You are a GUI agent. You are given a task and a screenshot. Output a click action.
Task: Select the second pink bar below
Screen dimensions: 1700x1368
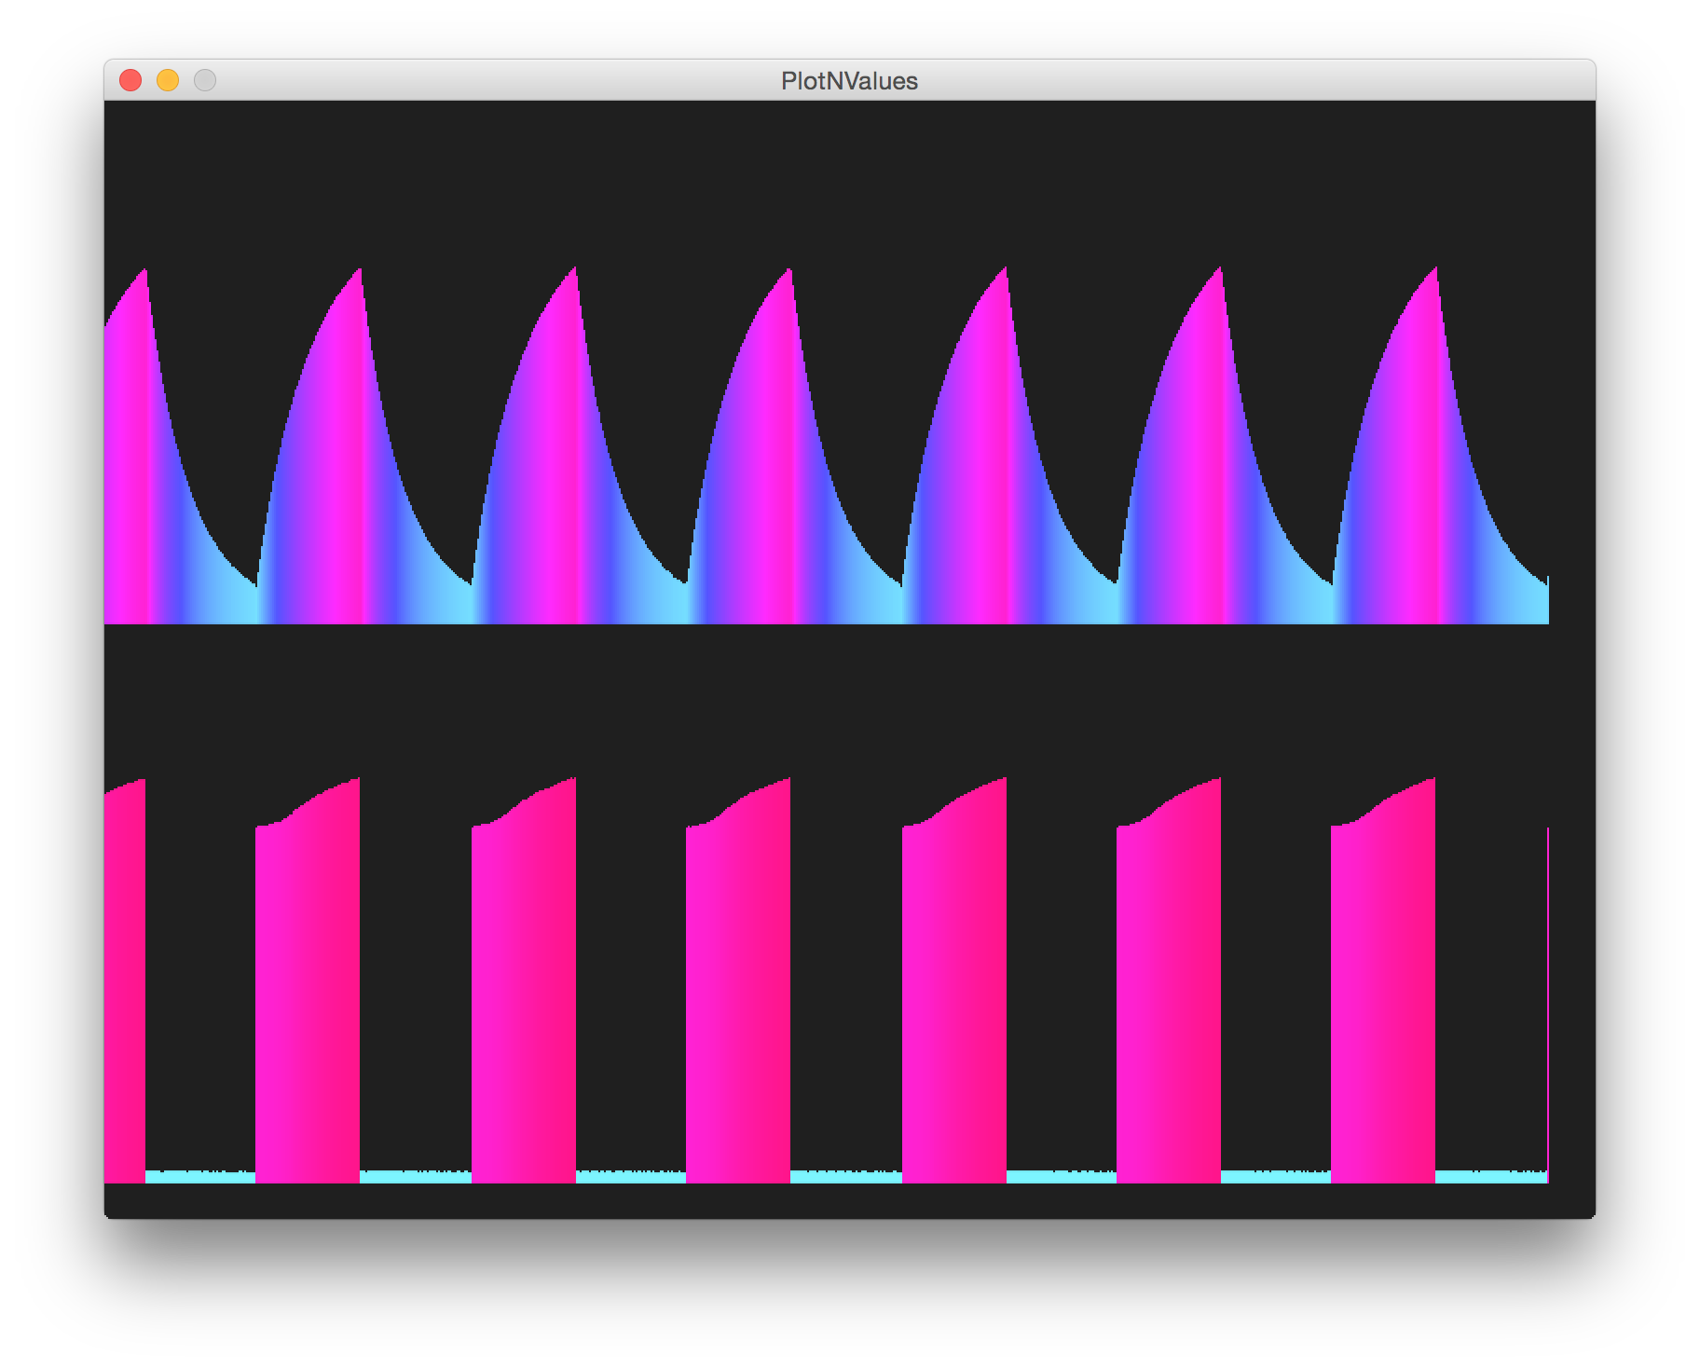308,978
